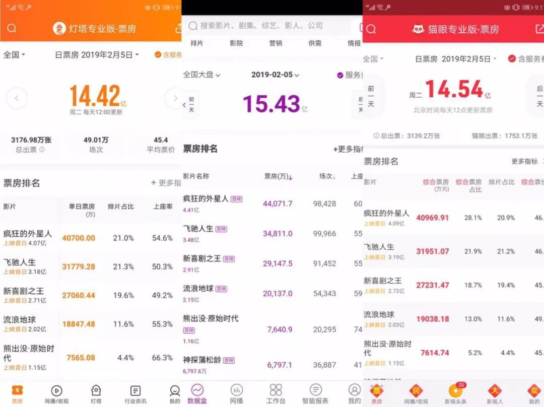Switch to the 营销 tab

[x=276, y=43]
